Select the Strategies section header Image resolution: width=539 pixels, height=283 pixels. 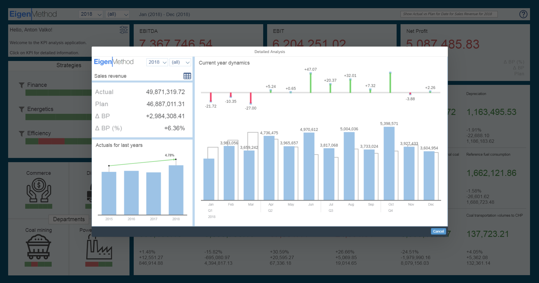coord(69,65)
